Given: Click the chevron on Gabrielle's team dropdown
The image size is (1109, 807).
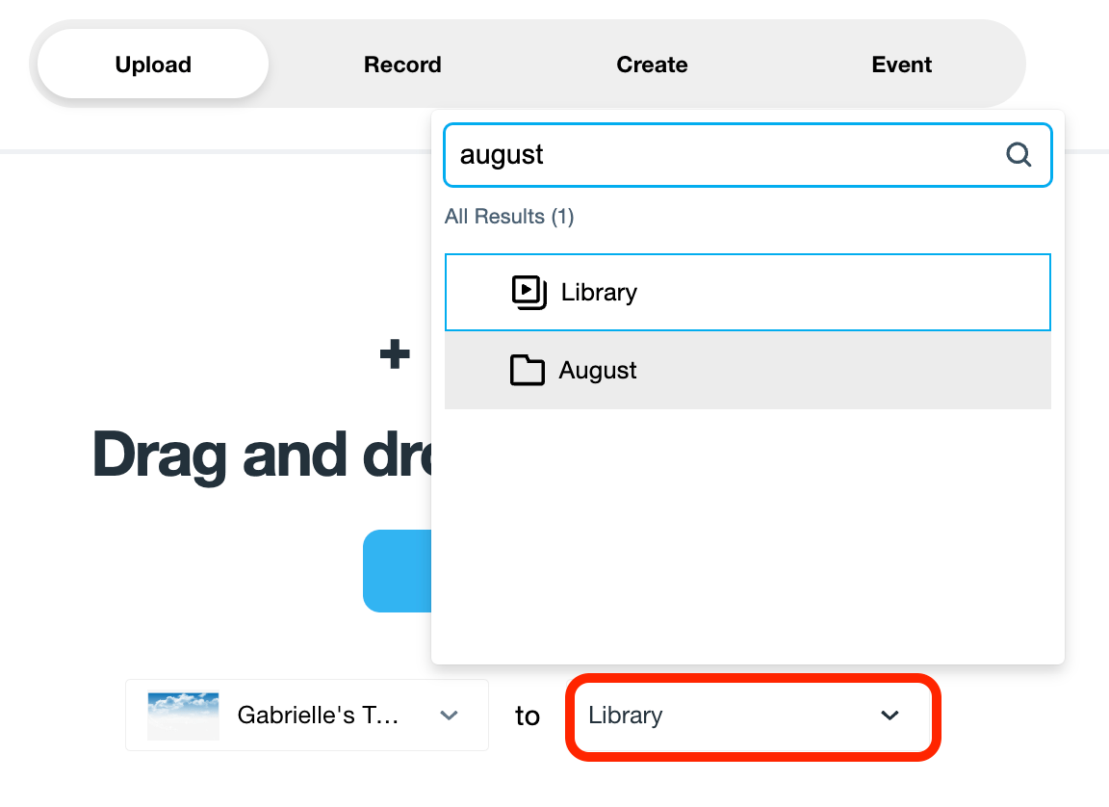Looking at the screenshot, I should (449, 716).
